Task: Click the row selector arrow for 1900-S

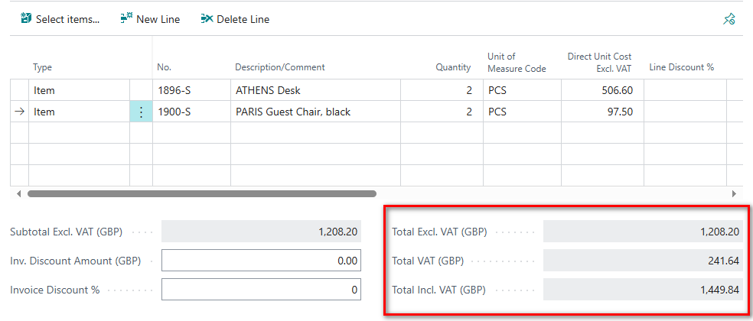Action: point(19,112)
